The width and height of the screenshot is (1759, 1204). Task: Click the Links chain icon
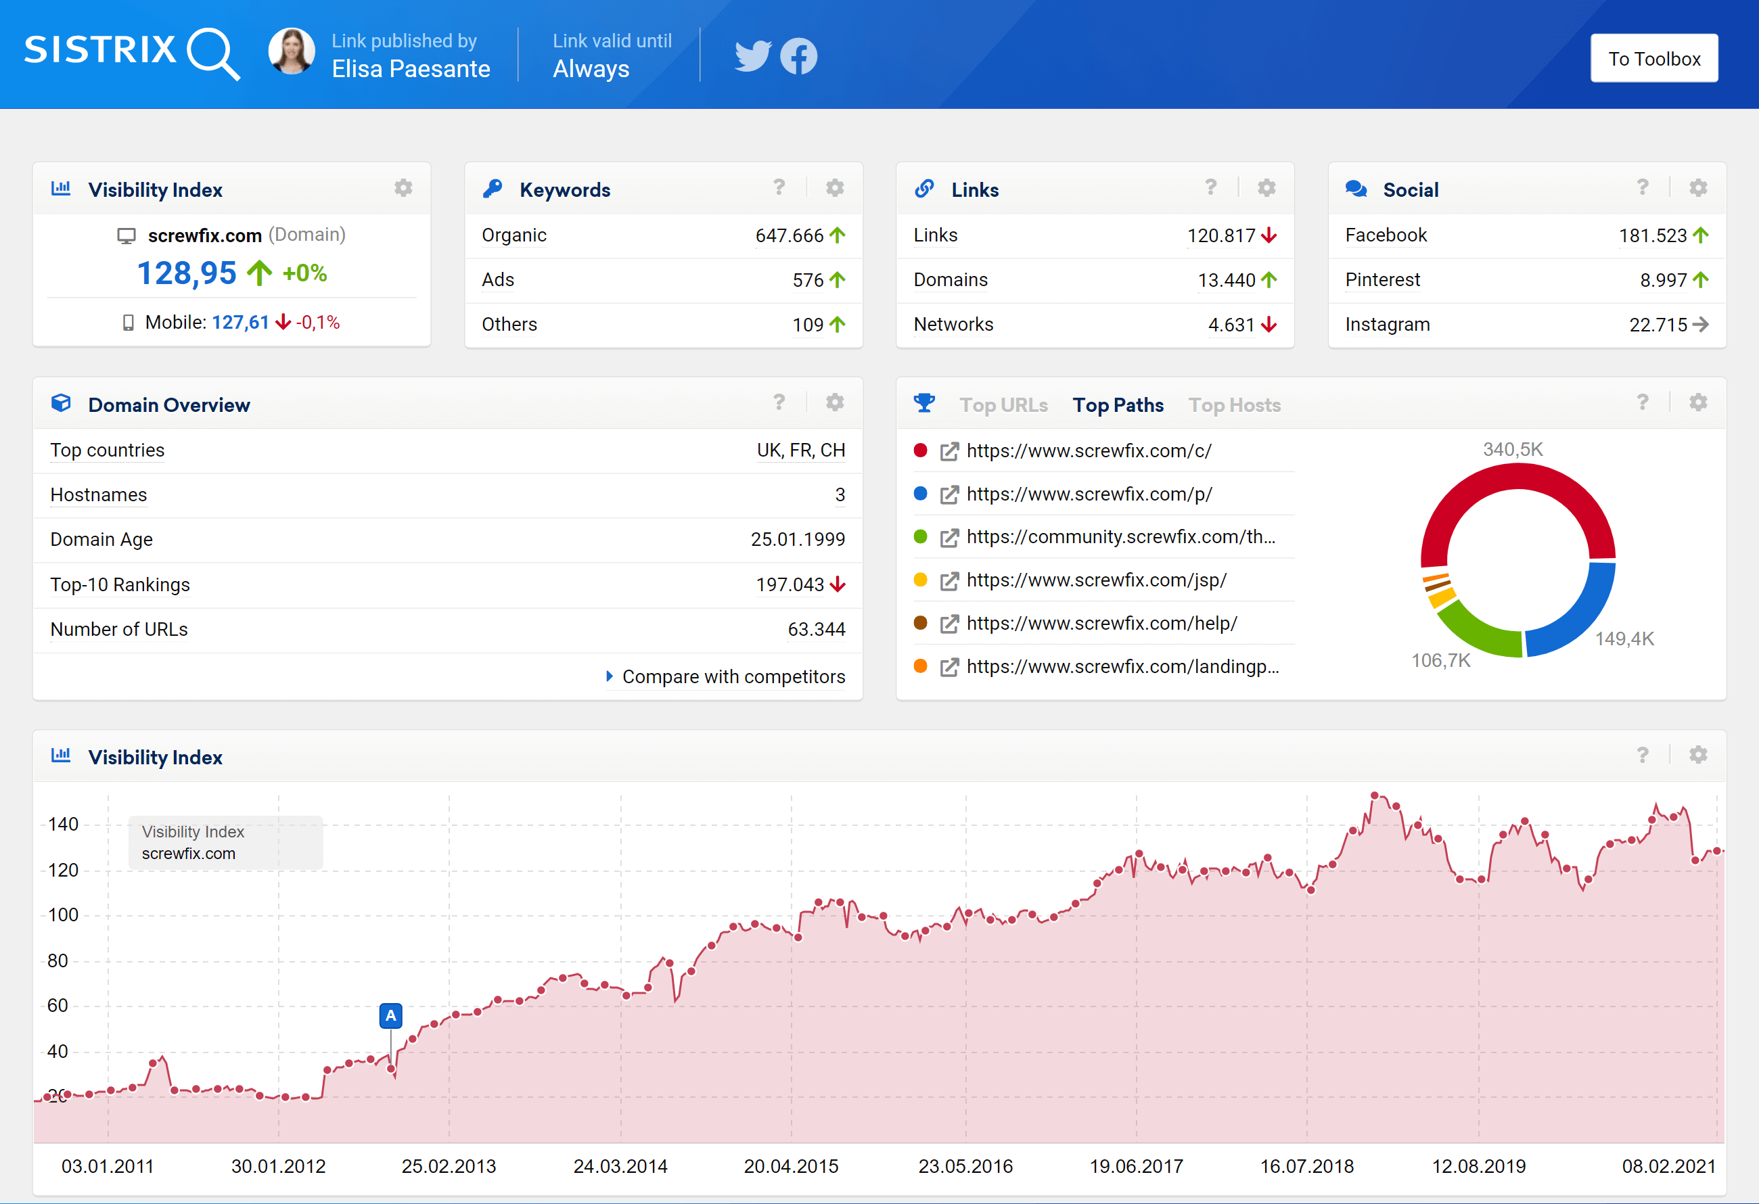(924, 189)
